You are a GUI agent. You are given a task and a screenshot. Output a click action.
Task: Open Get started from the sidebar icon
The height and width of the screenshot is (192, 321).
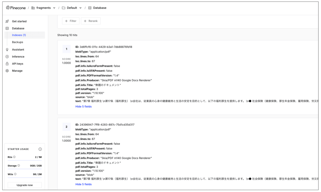(x=7, y=21)
